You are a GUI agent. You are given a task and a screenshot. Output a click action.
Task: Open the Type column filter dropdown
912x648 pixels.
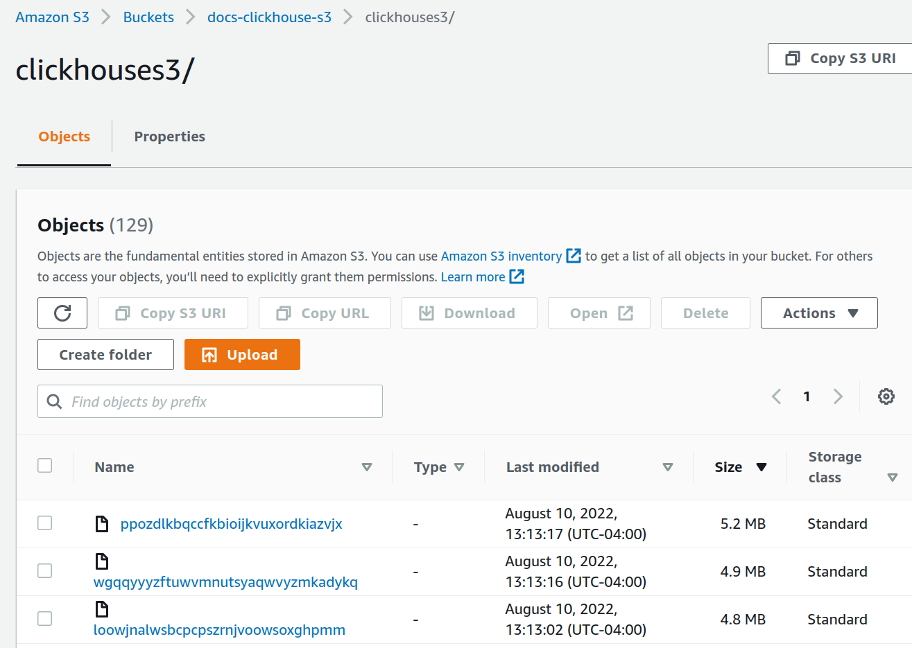point(460,466)
